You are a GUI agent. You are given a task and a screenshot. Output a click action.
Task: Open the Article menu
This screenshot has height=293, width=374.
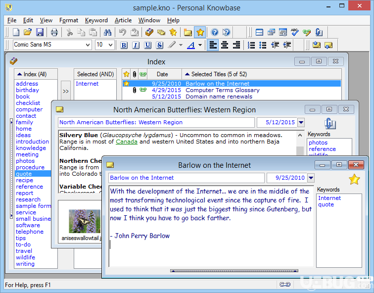[x=123, y=20]
